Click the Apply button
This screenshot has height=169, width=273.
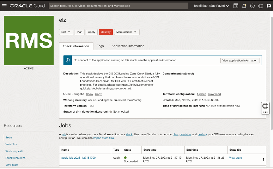pos(92,32)
